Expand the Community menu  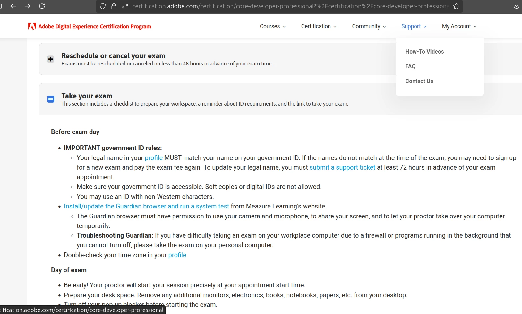(x=369, y=26)
